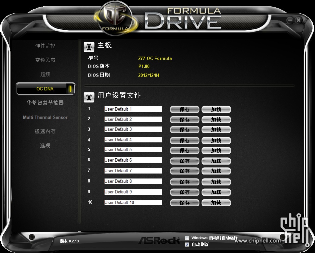The height and width of the screenshot is (253, 315).
Task: Load profile 1 with 加载 button
Action: tap(216, 110)
